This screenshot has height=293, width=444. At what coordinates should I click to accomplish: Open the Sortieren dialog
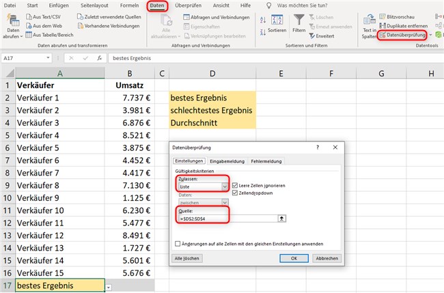coord(277,24)
